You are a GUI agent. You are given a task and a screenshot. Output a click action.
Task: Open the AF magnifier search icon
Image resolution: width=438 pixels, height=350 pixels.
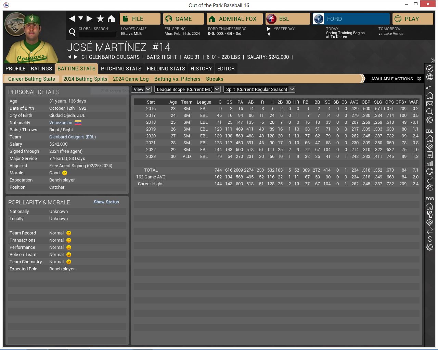click(430, 112)
